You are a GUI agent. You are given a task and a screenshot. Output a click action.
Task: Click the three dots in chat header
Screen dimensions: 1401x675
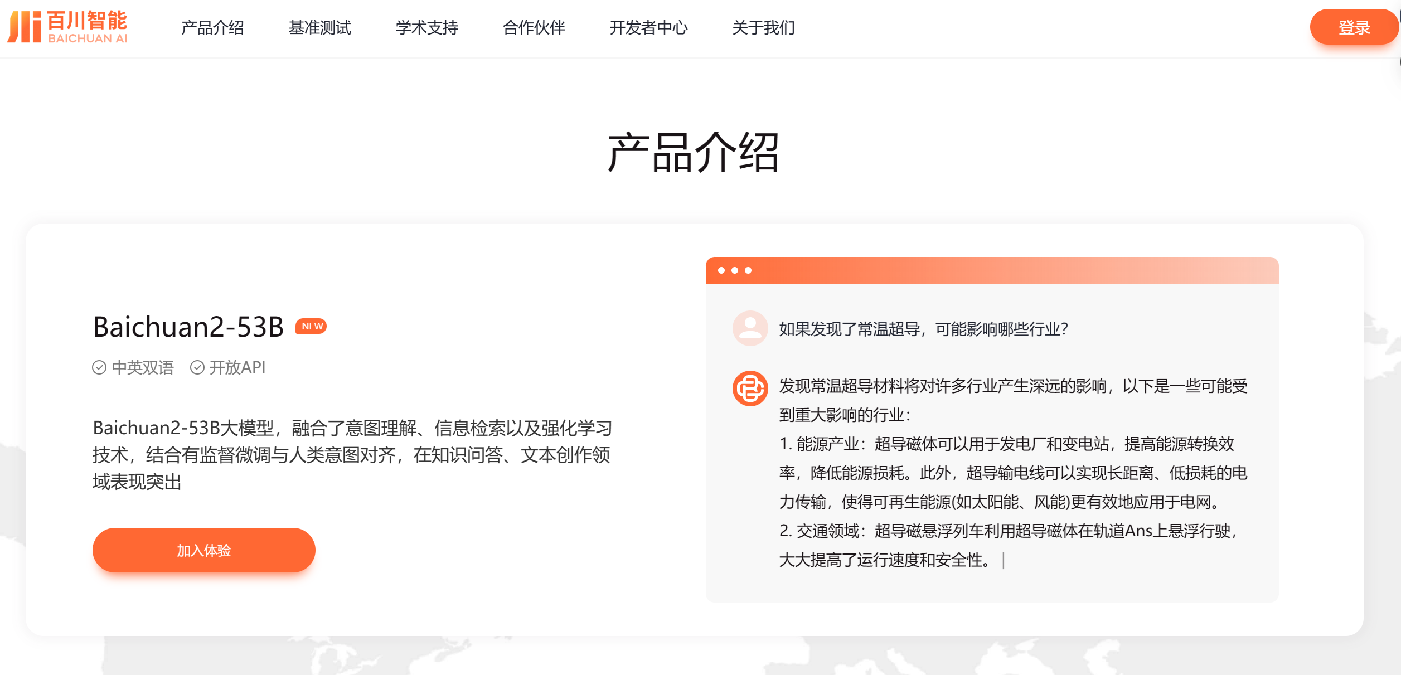735,270
